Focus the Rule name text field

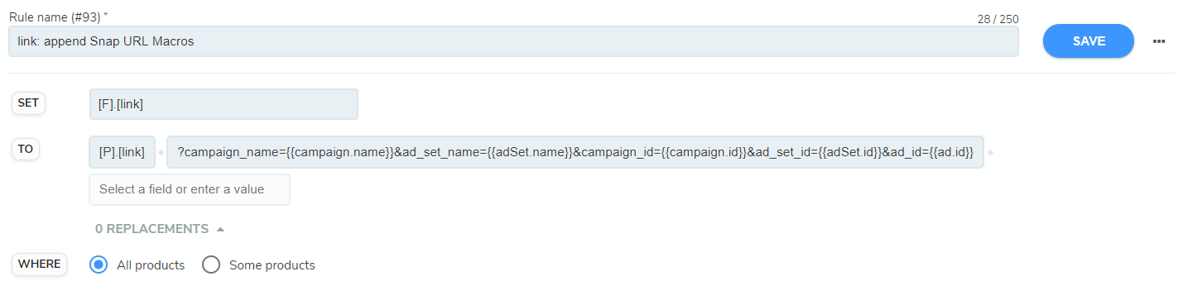[513, 41]
